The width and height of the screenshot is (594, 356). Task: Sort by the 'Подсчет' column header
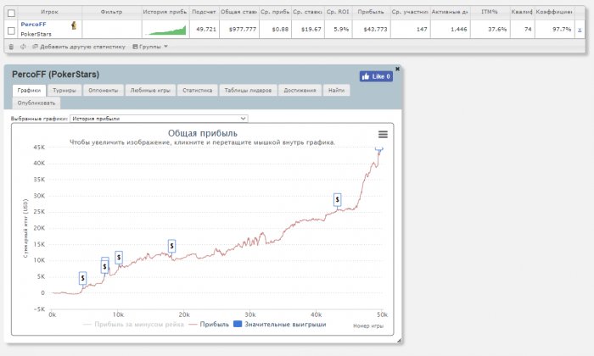pyautogui.click(x=204, y=12)
